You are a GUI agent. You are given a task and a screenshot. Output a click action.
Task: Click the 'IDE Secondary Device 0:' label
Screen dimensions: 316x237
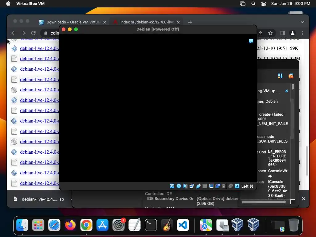170,199
